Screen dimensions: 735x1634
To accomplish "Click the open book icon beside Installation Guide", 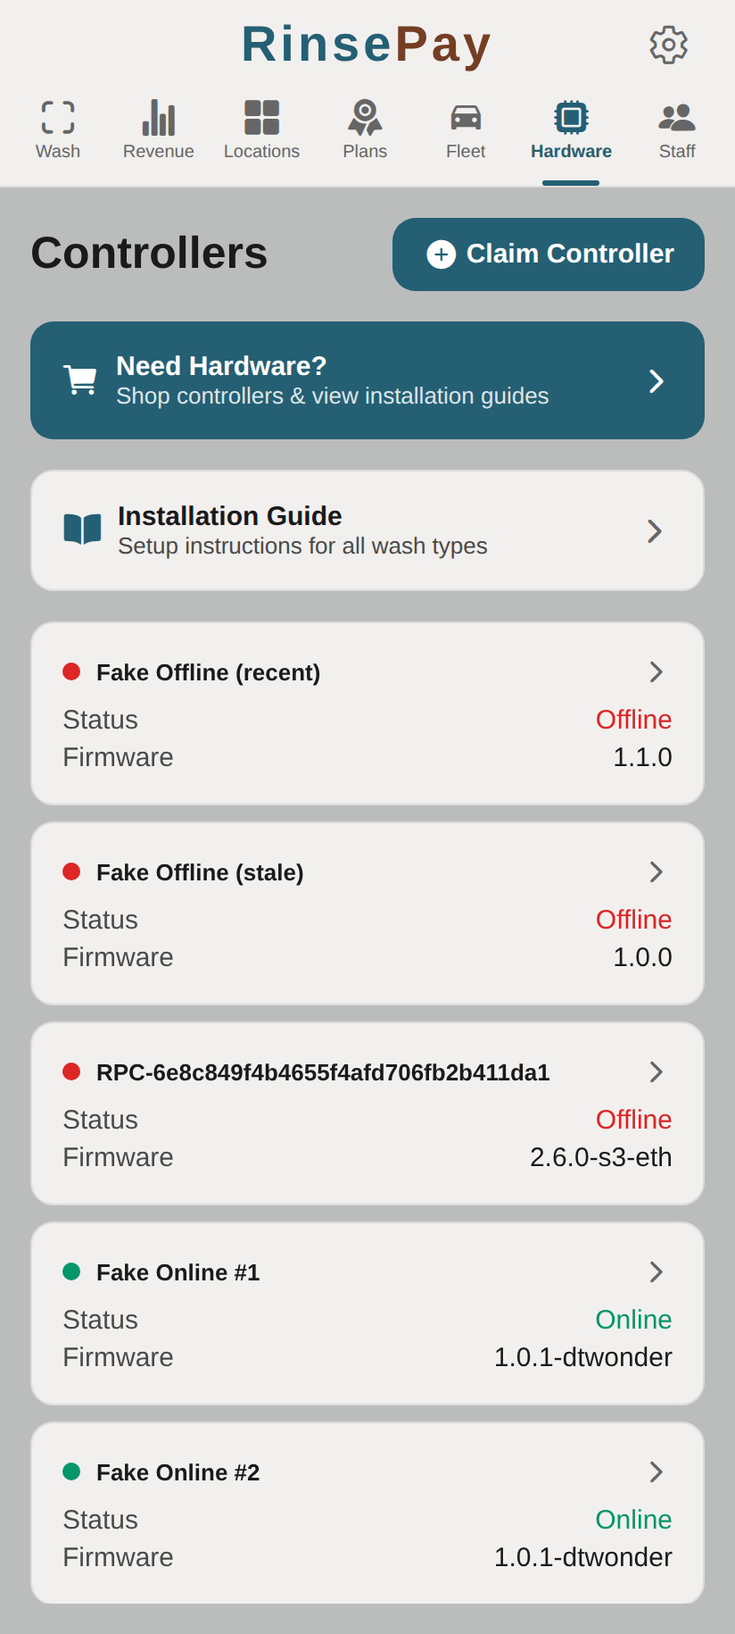I will (81, 529).
